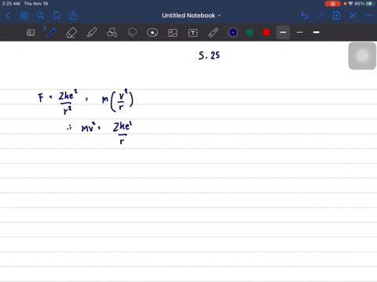377x282 pixels.
Task: Choose the green pen color
Action: coord(250,32)
